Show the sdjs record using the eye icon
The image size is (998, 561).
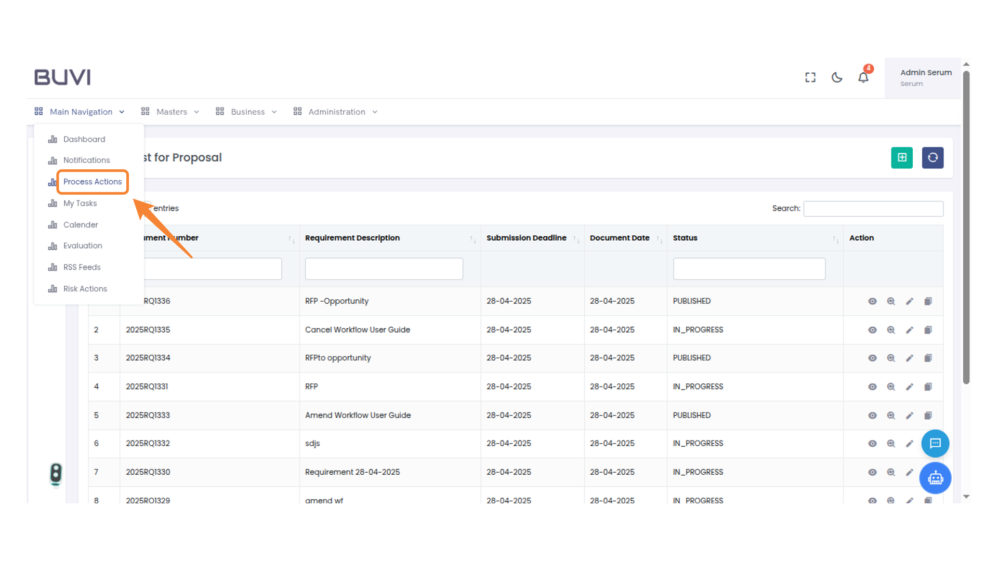[872, 444]
